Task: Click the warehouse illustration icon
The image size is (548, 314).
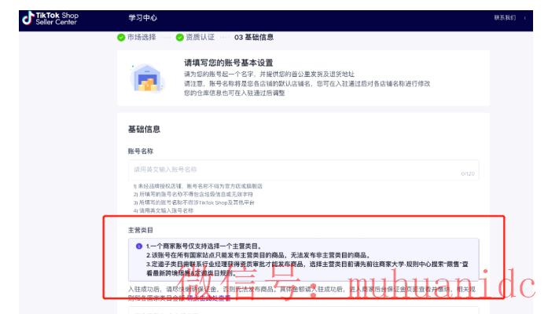Action: [147, 77]
